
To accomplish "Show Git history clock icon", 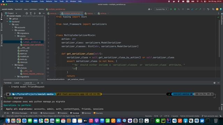I will click(x=204, y=9).
